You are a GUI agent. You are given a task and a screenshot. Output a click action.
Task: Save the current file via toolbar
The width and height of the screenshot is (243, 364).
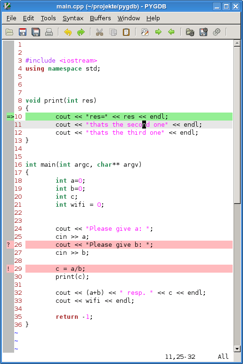(23, 32)
